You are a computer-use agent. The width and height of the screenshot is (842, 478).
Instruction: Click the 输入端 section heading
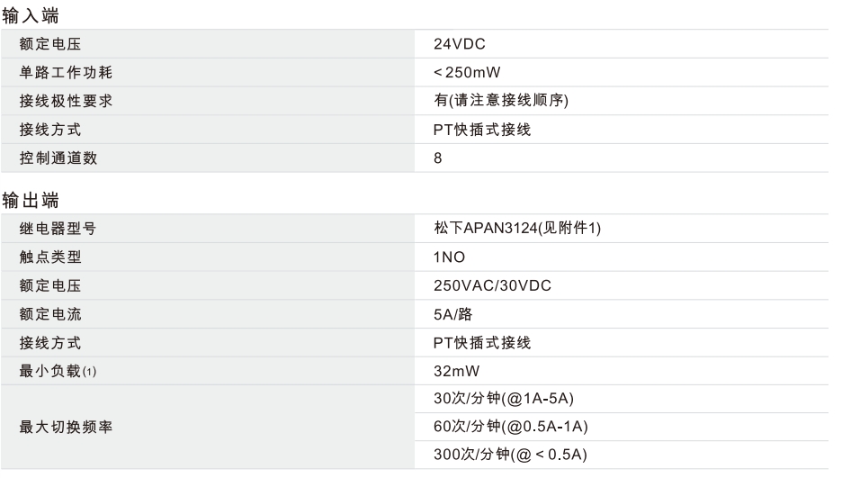coord(31,15)
